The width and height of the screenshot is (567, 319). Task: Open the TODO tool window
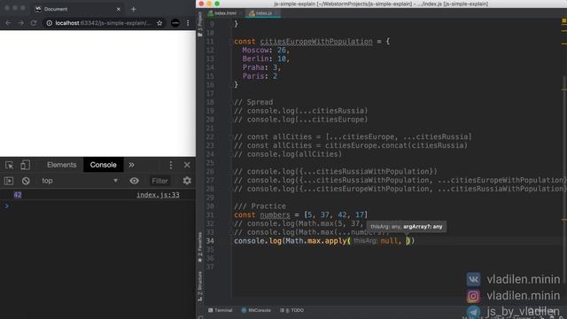[291, 310]
